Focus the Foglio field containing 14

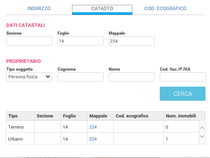click(x=80, y=41)
